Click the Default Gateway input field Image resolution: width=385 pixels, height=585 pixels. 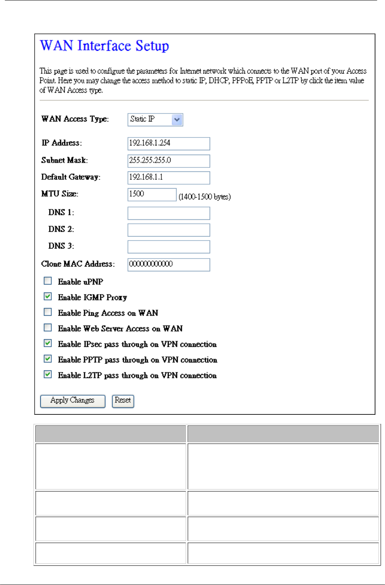coord(169,177)
